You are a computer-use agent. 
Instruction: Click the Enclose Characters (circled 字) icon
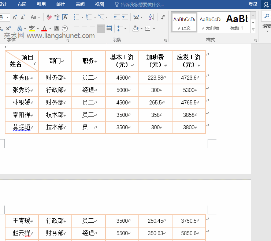pos(65,28)
